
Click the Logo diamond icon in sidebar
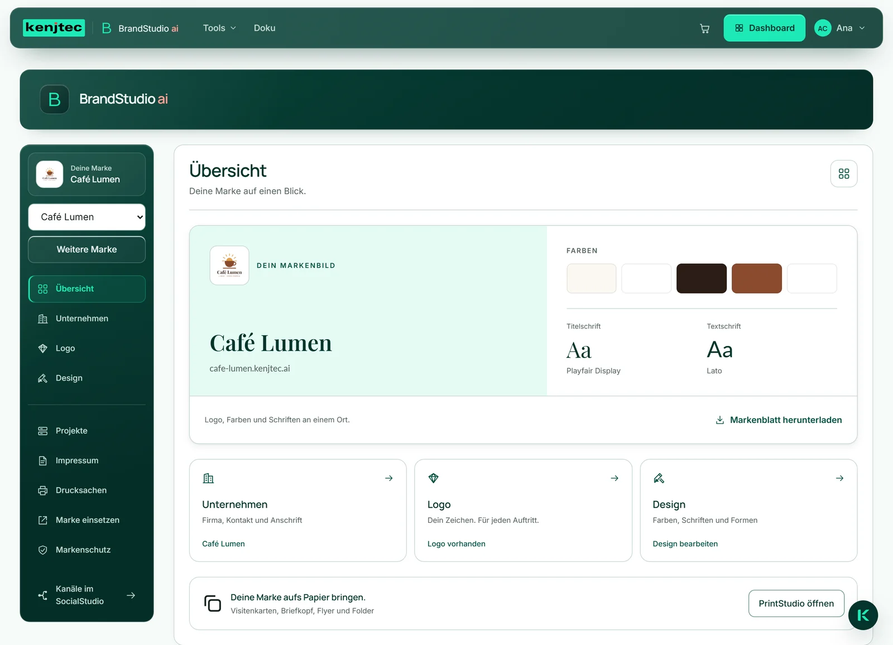pyautogui.click(x=42, y=349)
